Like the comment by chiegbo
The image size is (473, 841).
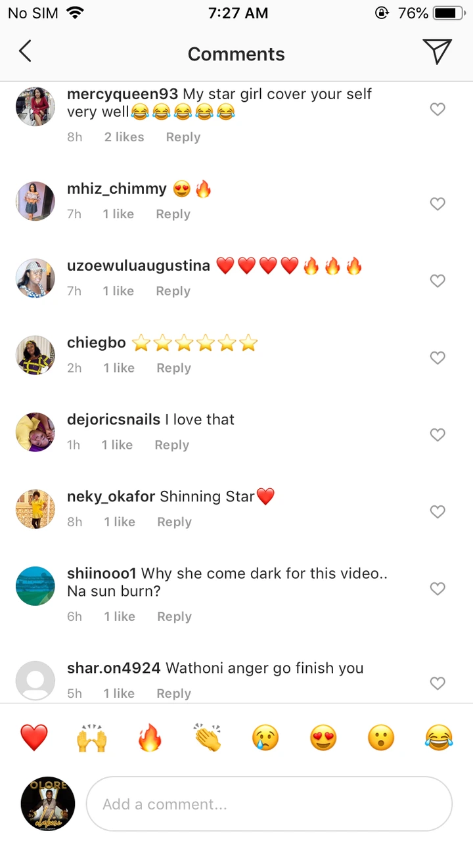(x=438, y=357)
